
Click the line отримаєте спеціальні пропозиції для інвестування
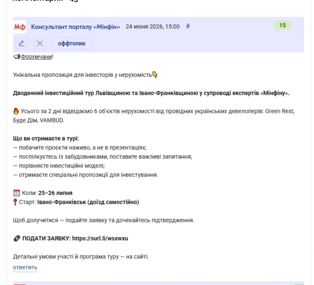pyautogui.click(x=86, y=175)
